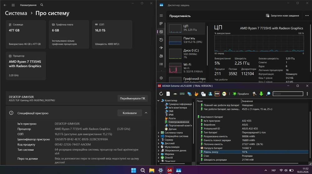This screenshot has height=174, width=312.
Task: Collapse the Комп'ютер tree node
Action: [x=158, y=101]
